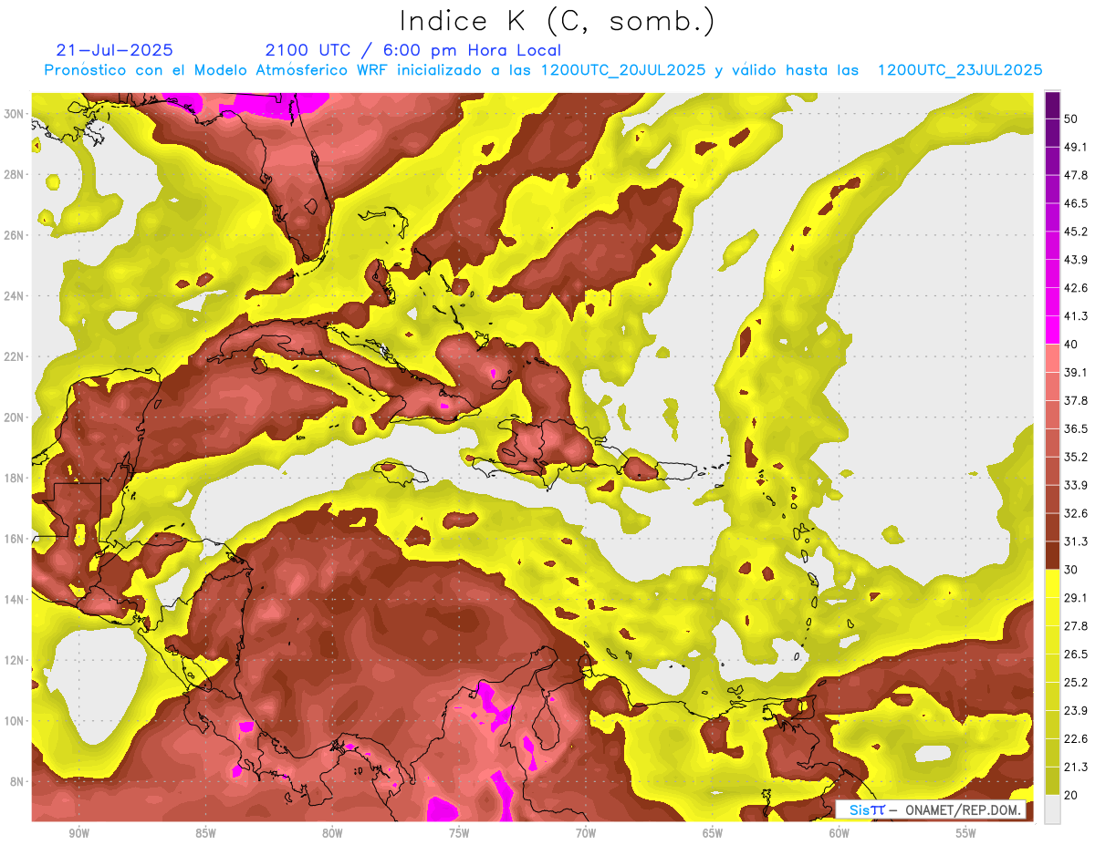
Task: Click the 55W longitude axis label
Action: pos(966,833)
